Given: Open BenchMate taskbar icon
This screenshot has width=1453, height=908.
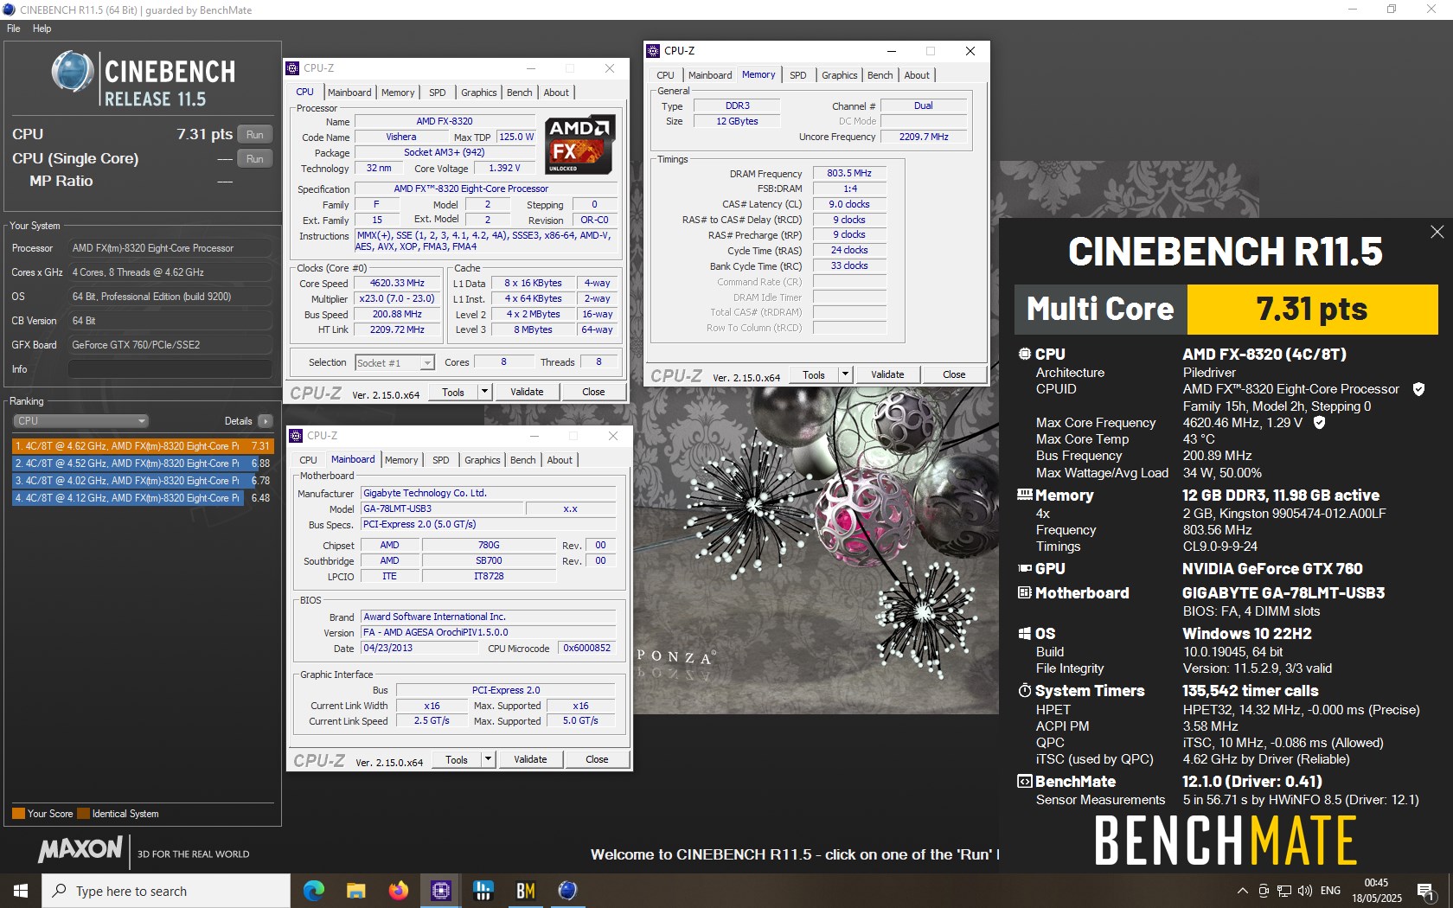Looking at the screenshot, I should coord(525,891).
